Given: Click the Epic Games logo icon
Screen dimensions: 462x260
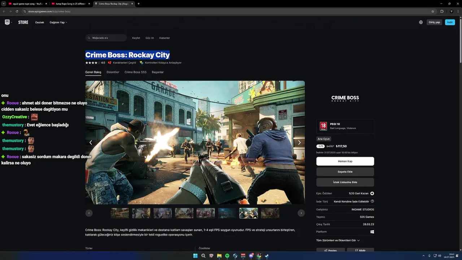Looking at the screenshot, I should click(7, 22).
